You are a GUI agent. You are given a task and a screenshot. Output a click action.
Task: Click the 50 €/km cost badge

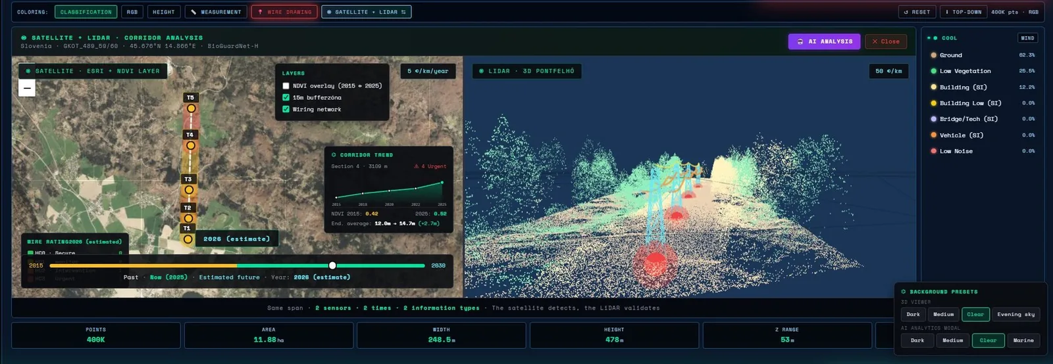888,71
